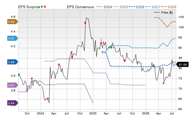The image size is (194, 115).
Task: Click the 3.8 label on the EPS axis
Action: pyautogui.click(x=13, y=76)
